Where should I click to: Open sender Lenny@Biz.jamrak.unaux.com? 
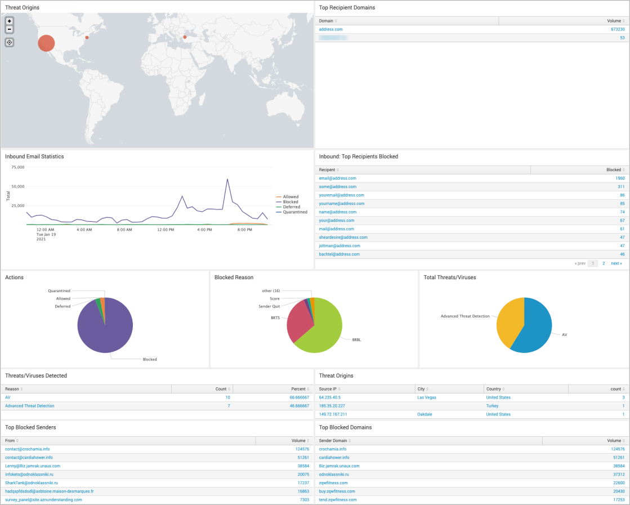pos(33,466)
